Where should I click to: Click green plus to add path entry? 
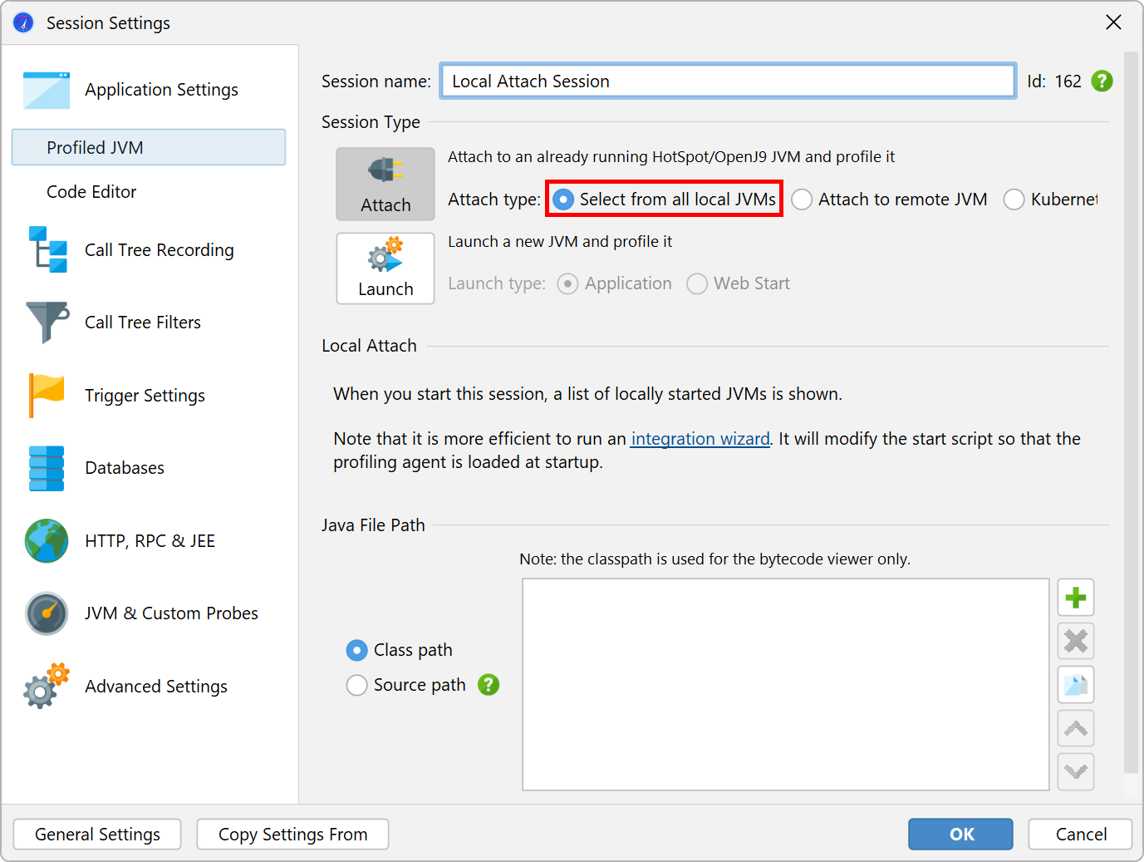[x=1075, y=598]
